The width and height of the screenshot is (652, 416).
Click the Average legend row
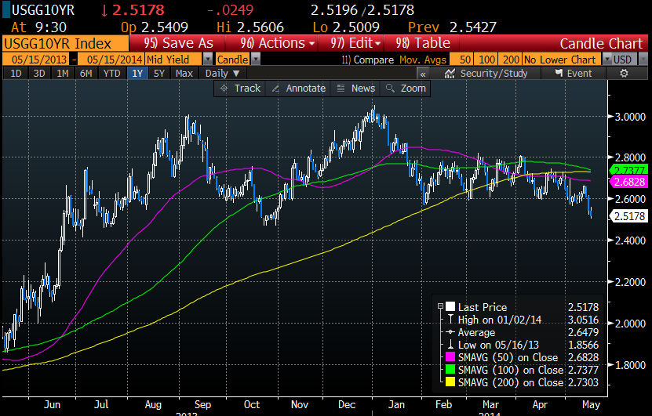click(x=522, y=332)
